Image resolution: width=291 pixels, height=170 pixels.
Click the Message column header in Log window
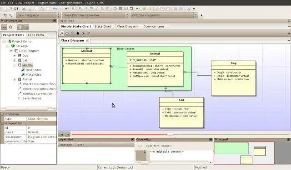click(65, 145)
